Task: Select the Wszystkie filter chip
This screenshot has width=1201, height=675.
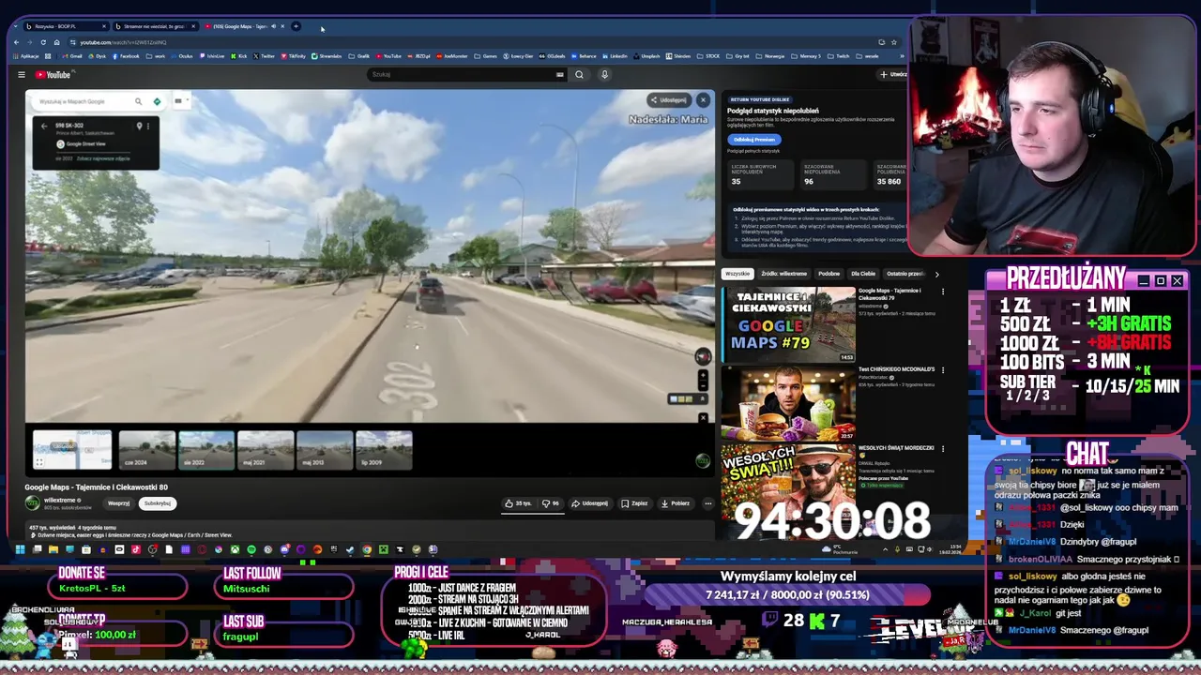Action: click(x=737, y=274)
